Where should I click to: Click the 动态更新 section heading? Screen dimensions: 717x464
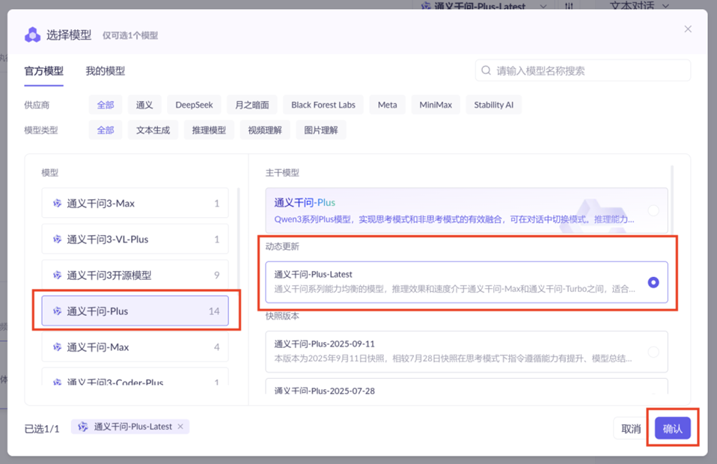282,246
